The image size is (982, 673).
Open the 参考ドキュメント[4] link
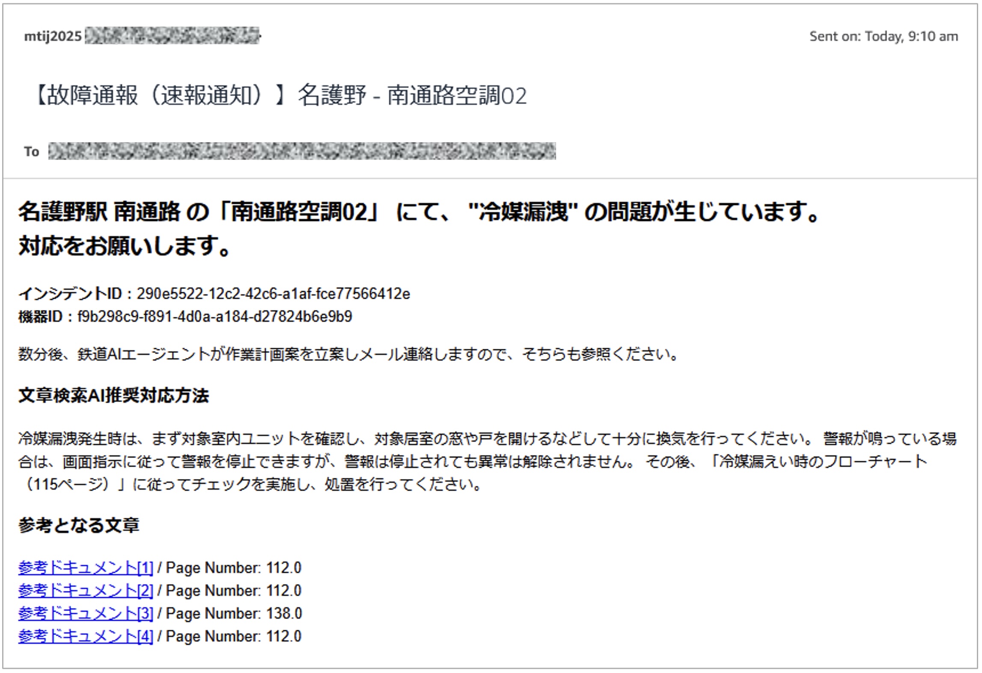pos(85,636)
